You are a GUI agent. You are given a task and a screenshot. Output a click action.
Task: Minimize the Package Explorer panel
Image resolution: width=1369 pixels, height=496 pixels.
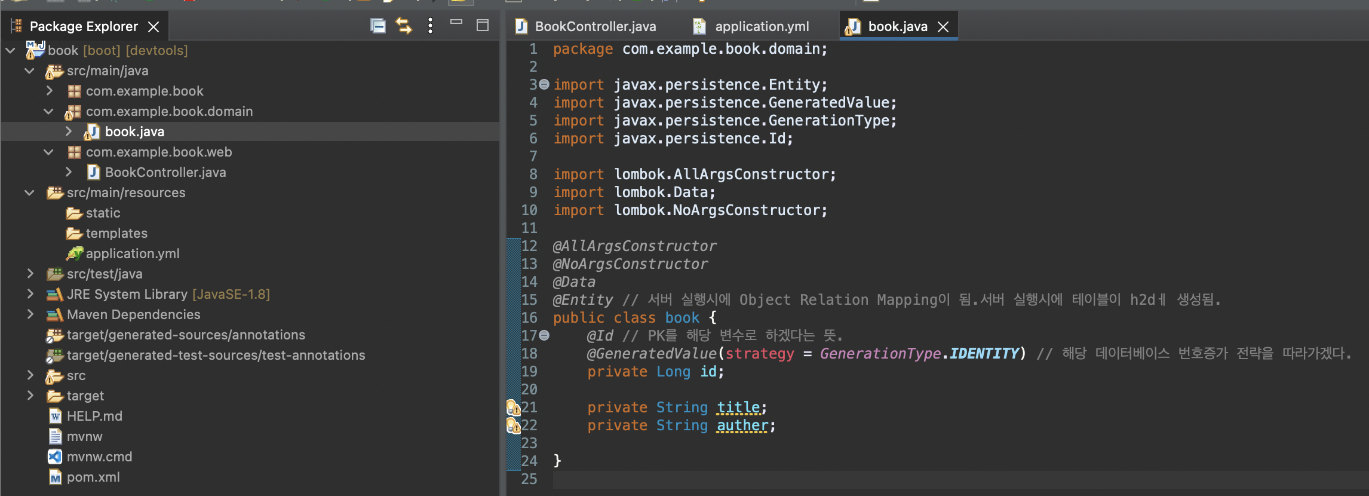[x=456, y=23]
